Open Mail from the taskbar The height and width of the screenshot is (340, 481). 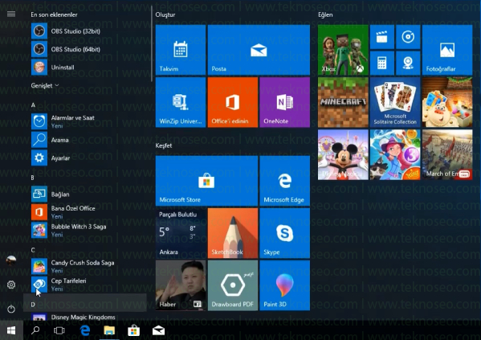point(159,330)
